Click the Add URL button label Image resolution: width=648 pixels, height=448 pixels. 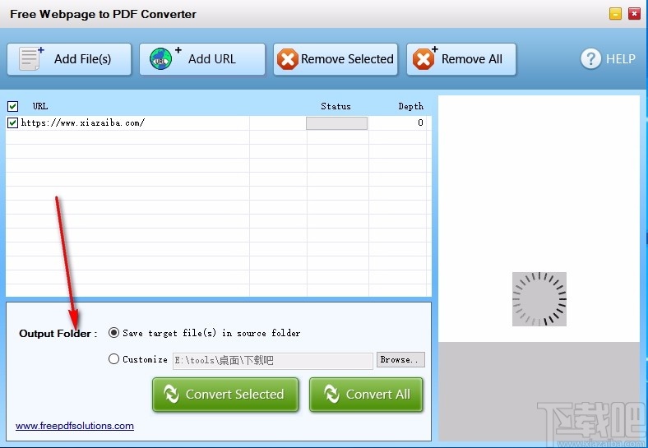(212, 59)
